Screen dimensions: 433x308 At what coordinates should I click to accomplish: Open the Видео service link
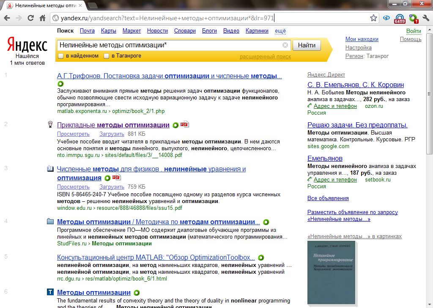pos(231,30)
